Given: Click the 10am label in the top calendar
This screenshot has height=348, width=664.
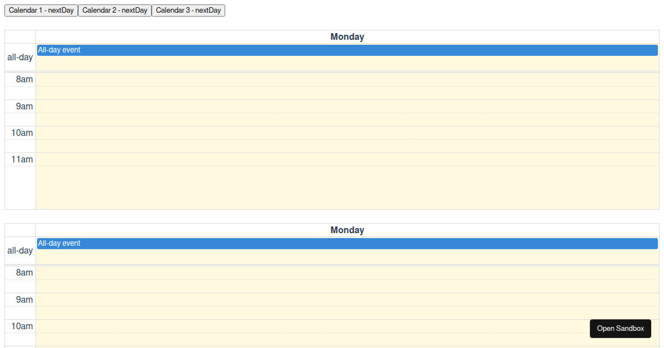Looking at the screenshot, I should [22, 133].
